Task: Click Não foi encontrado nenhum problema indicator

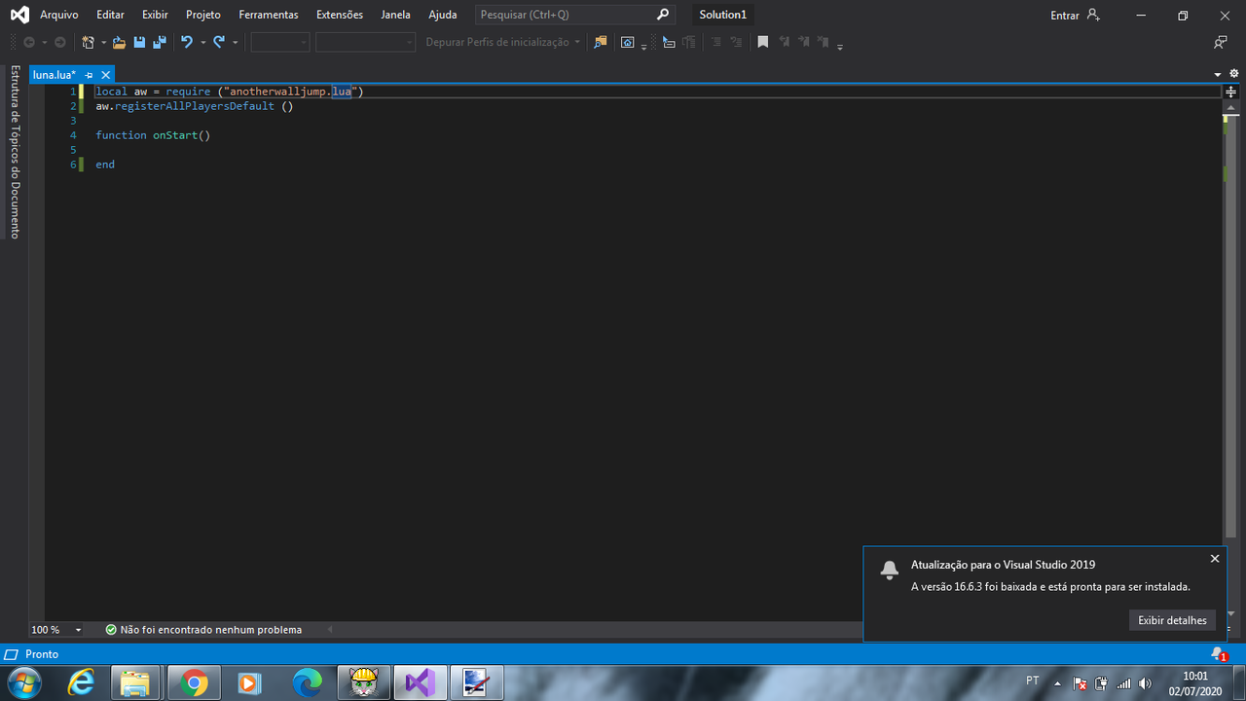Action: (x=203, y=630)
